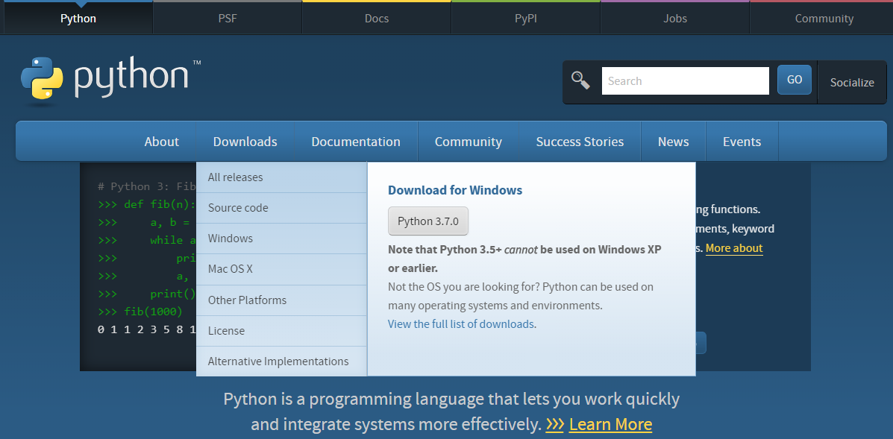Type in the Search input field
Viewport: 893px width, 439px height.
point(685,81)
